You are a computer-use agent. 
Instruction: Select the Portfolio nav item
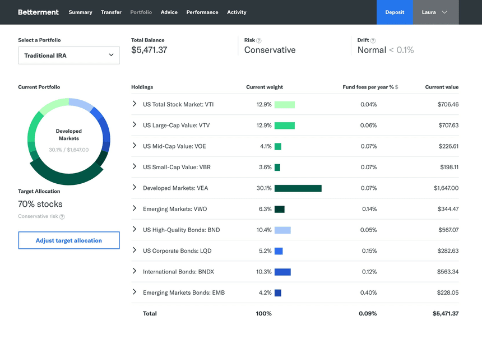[x=141, y=12]
